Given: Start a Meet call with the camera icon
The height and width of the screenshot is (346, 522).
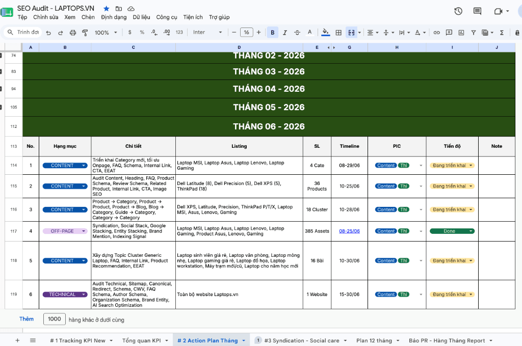Looking at the screenshot, I should coord(498,11).
